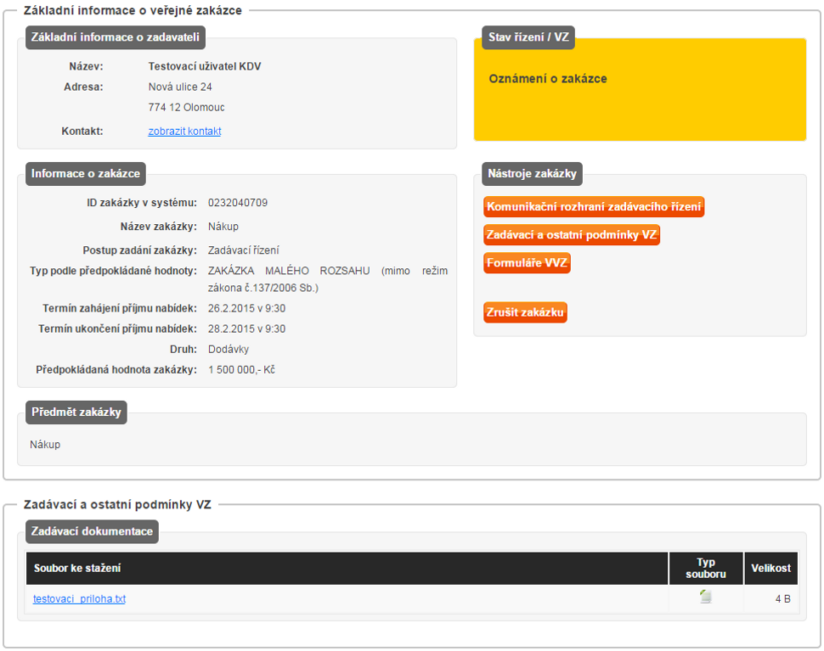Select the Stav řízení / VZ header
The image size is (824, 651).
(528, 37)
